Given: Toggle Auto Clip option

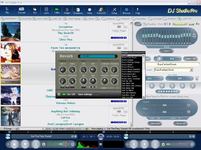Looking at the screenshot, I should point(50,19).
